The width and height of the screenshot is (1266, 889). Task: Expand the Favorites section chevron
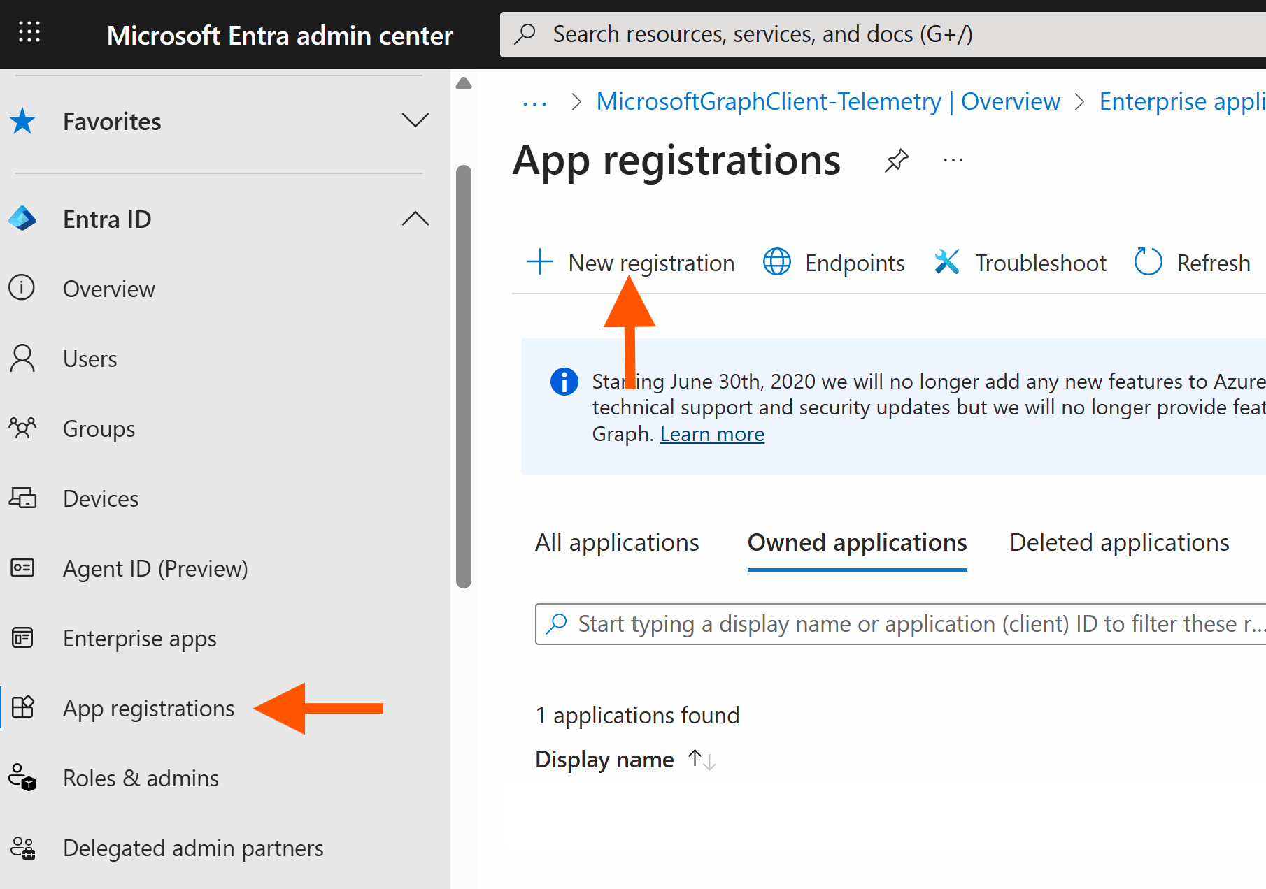(x=415, y=121)
